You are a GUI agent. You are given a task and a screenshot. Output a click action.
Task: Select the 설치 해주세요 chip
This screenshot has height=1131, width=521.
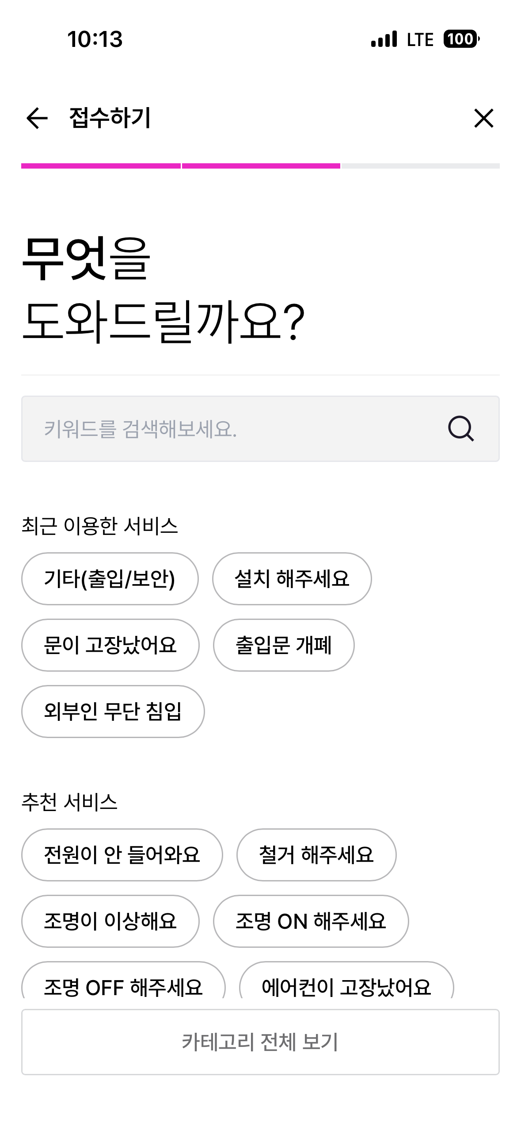tap(292, 579)
